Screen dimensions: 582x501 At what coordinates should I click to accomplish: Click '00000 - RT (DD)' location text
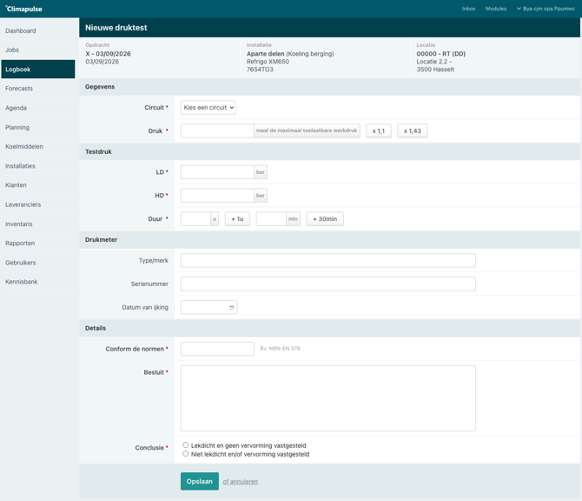pos(441,54)
